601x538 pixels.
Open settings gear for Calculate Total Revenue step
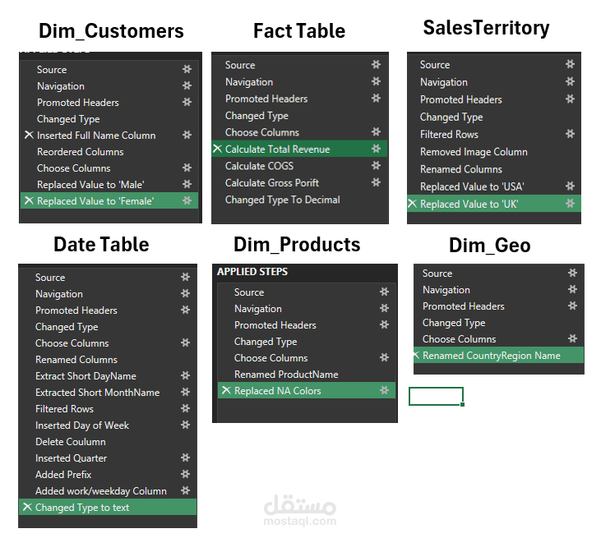tap(377, 149)
